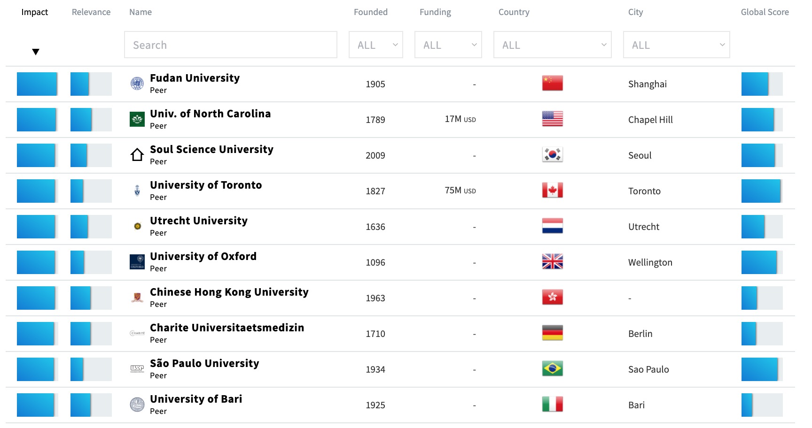Expand the Country filter dropdown
The height and width of the screenshot is (428, 812).
(553, 45)
